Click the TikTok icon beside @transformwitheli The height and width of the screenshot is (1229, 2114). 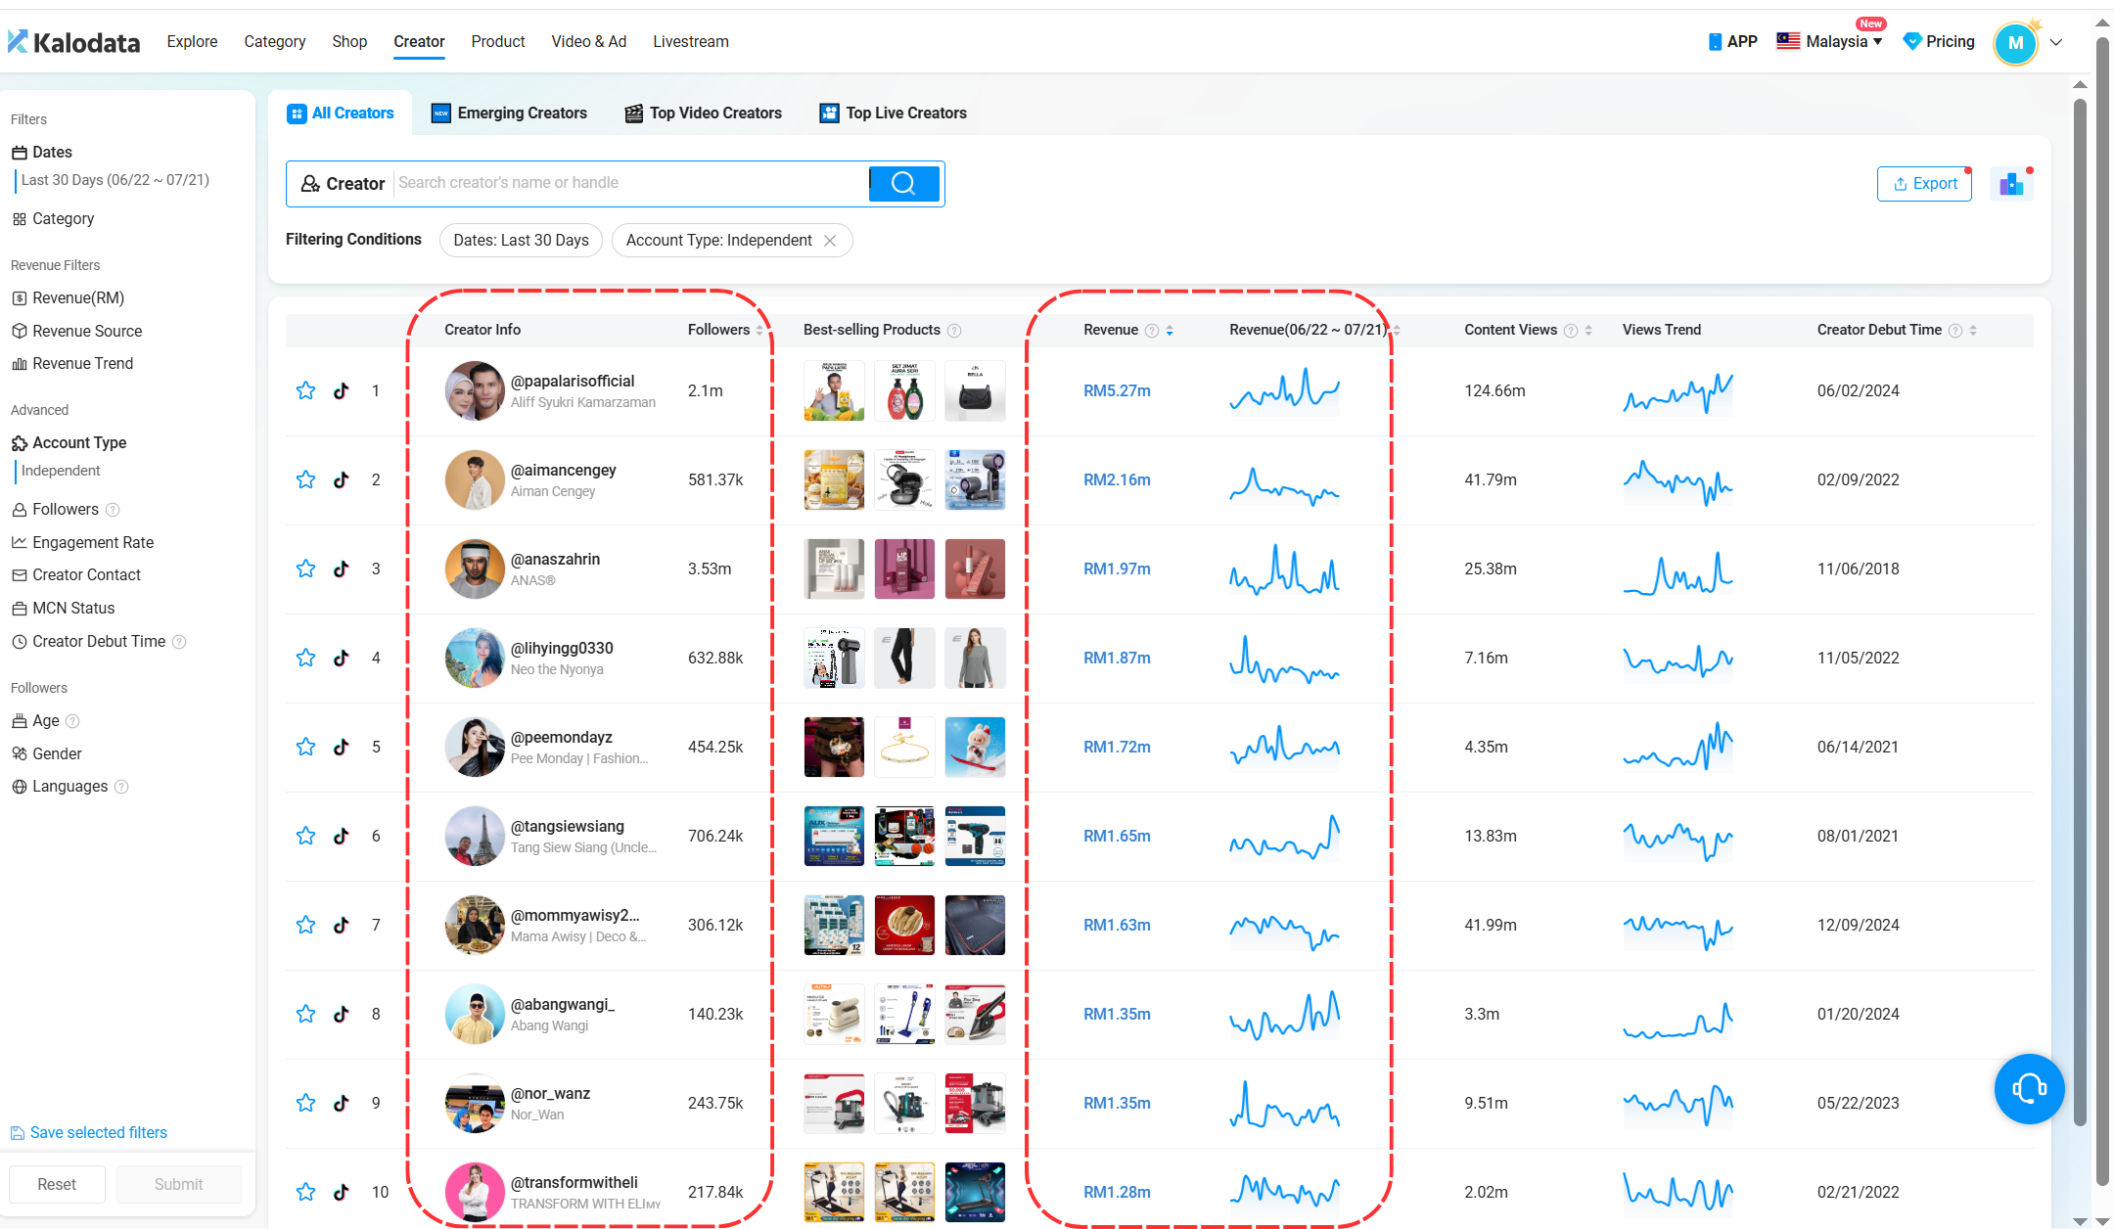click(x=341, y=1192)
